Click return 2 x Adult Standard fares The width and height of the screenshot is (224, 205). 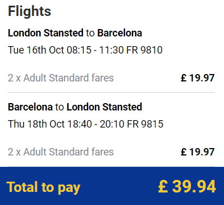point(61,152)
